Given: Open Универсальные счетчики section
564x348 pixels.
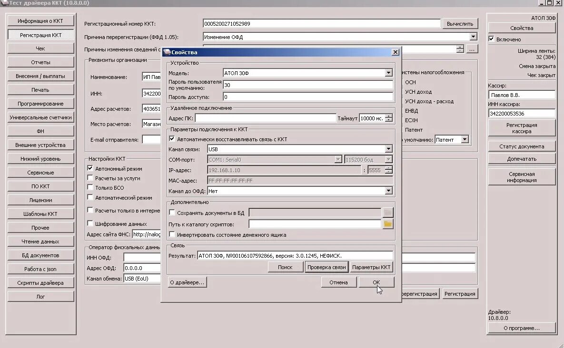Looking at the screenshot, I should 40,117.
